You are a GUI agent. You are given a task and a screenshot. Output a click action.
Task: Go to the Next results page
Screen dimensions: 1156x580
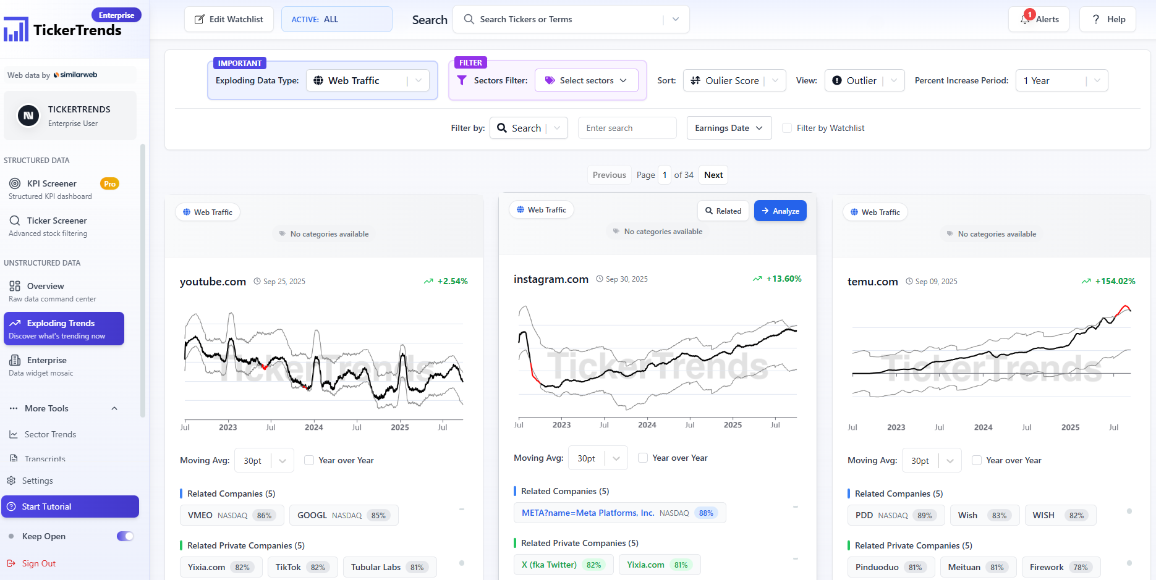click(x=713, y=175)
